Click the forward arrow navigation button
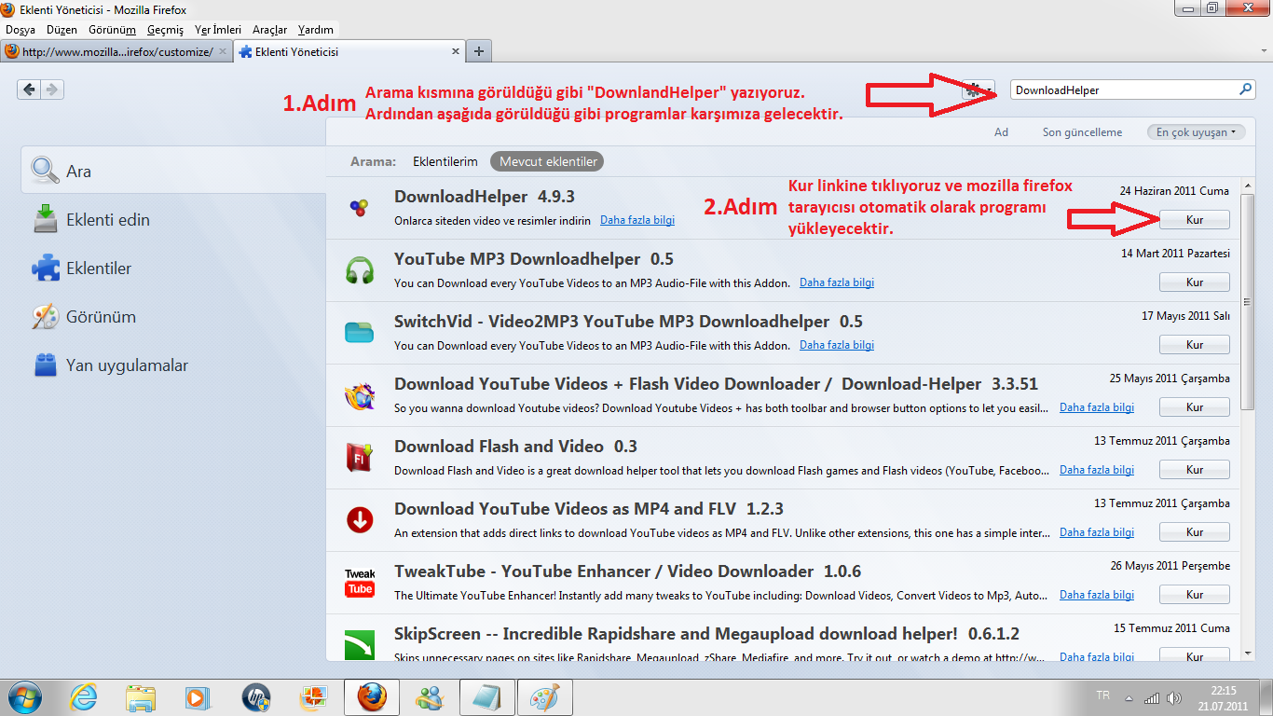This screenshot has width=1273, height=716. pos(52,89)
